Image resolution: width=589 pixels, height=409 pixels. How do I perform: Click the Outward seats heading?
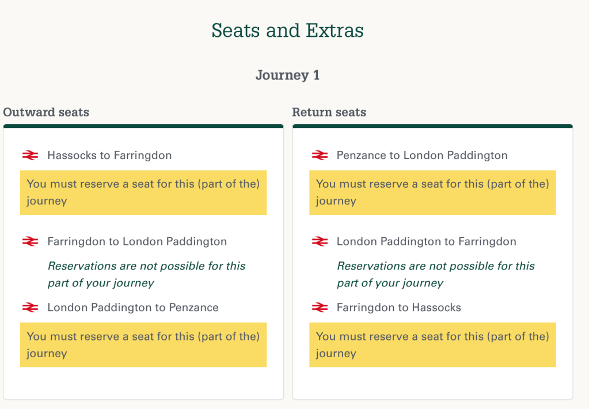[x=46, y=112]
